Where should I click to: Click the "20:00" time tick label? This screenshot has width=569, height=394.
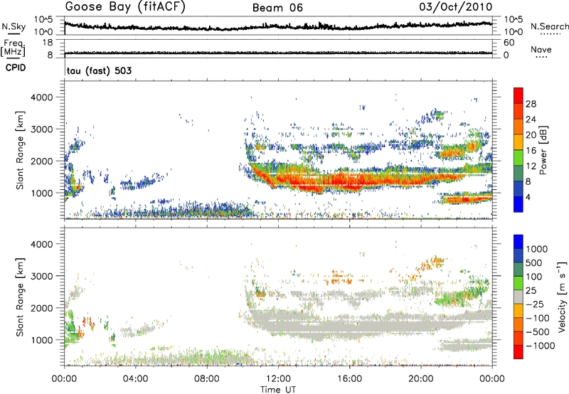click(x=420, y=379)
